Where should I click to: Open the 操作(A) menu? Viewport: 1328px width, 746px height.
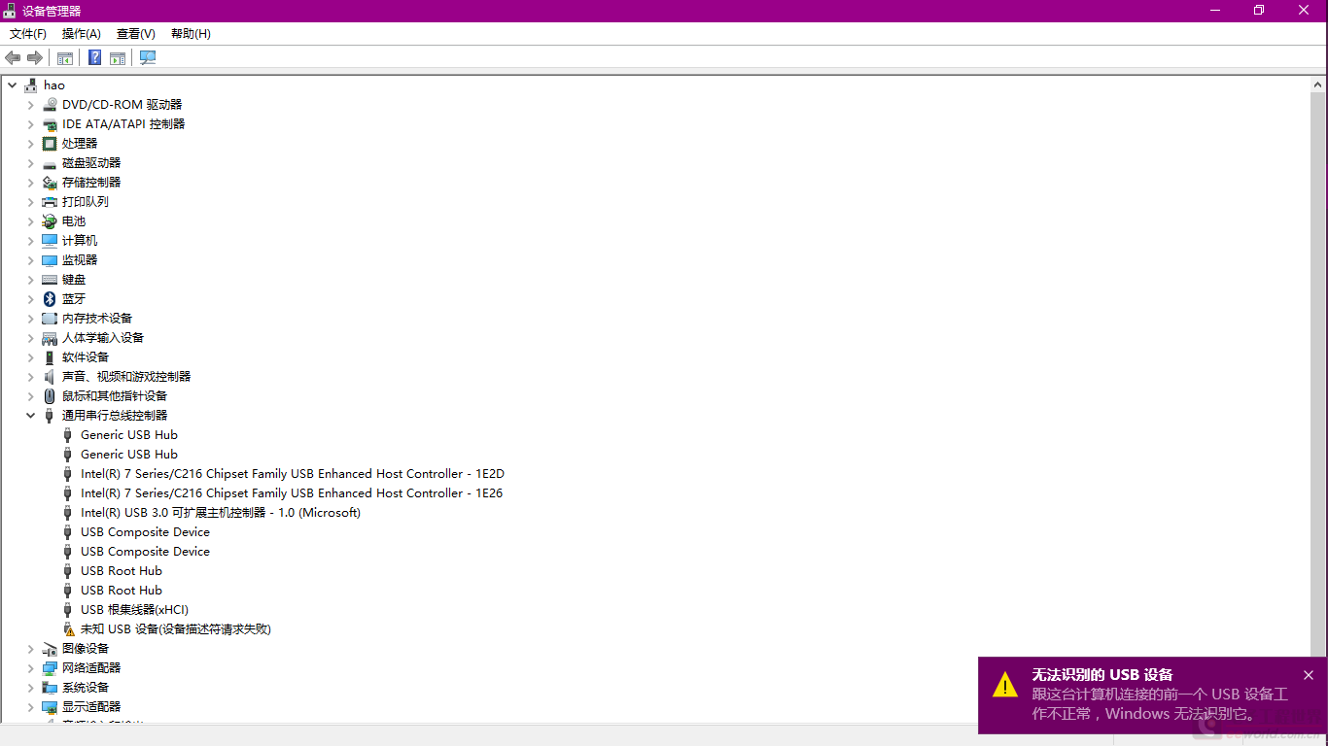(82, 34)
